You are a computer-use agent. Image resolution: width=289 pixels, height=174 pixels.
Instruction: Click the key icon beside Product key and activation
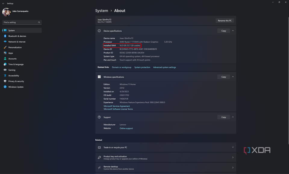click(99, 157)
